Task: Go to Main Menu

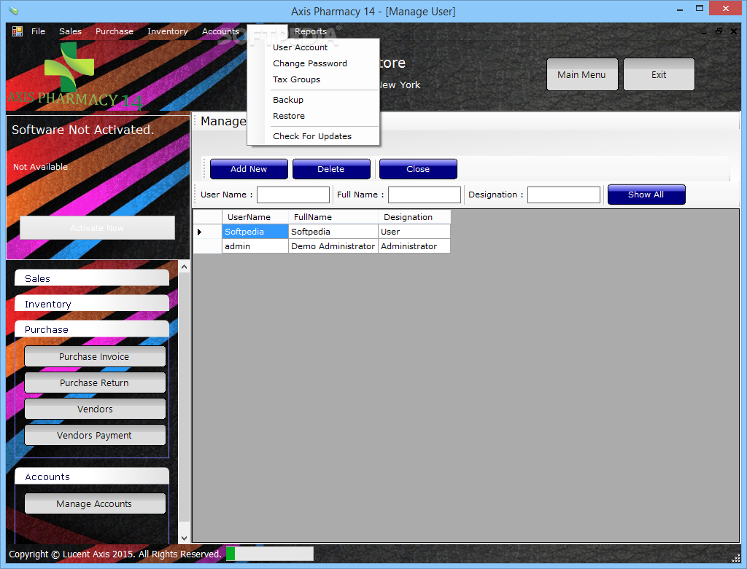Action: tap(581, 75)
